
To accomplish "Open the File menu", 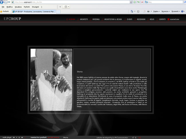I will tap(3, 7).
